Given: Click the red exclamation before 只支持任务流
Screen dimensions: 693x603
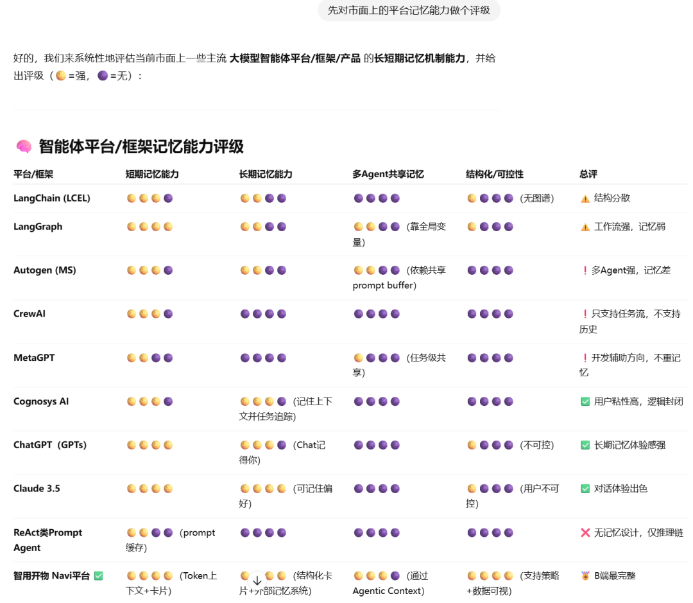Looking at the screenshot, I should point(585,314).
